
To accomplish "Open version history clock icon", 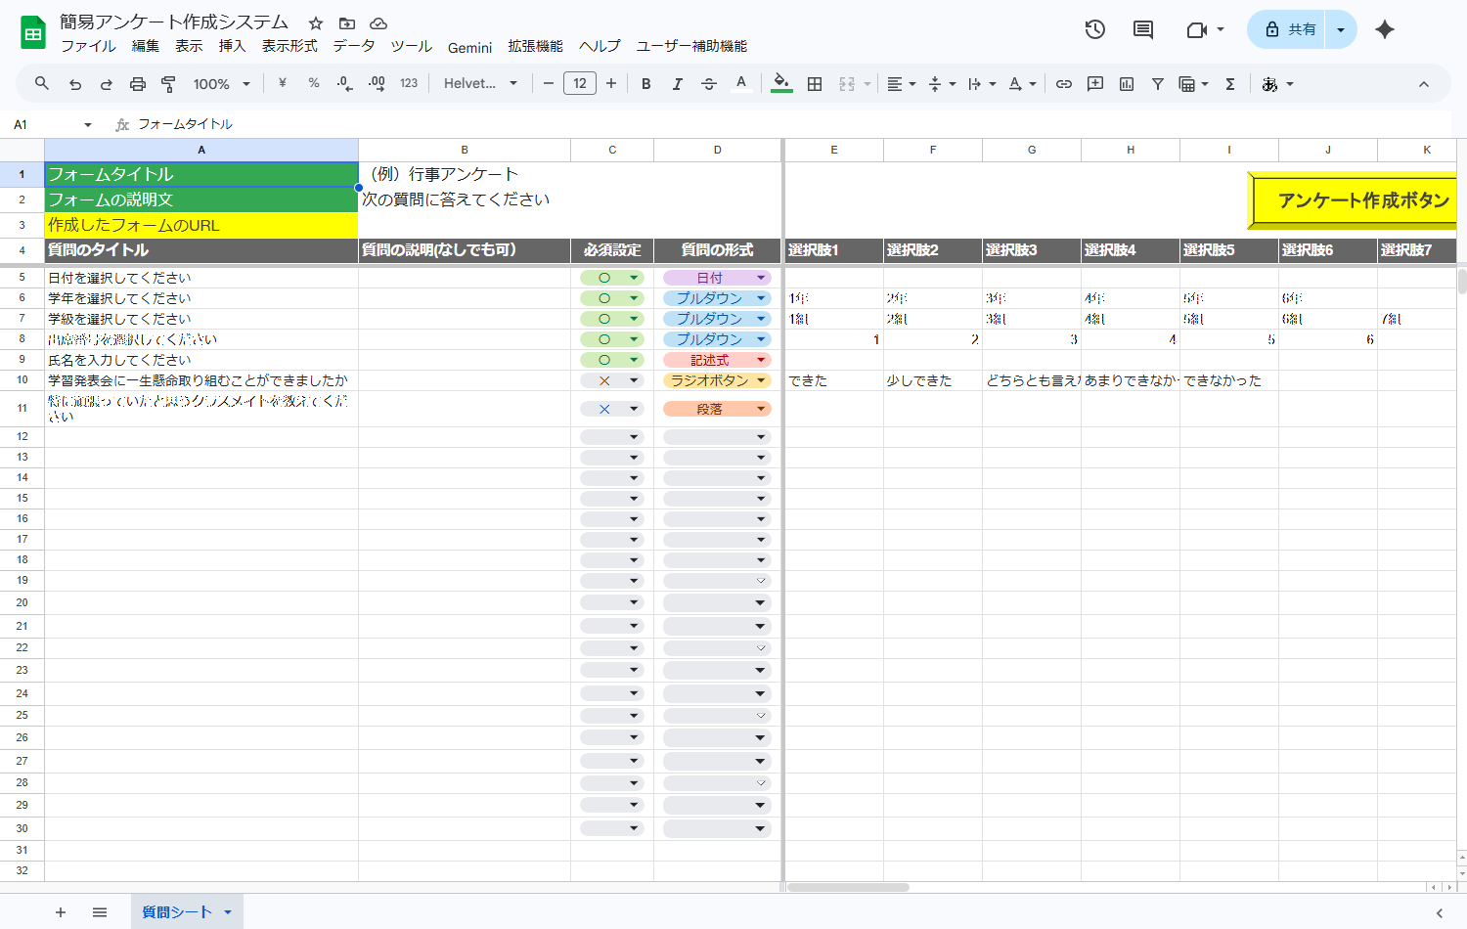I will (1095, 29).
